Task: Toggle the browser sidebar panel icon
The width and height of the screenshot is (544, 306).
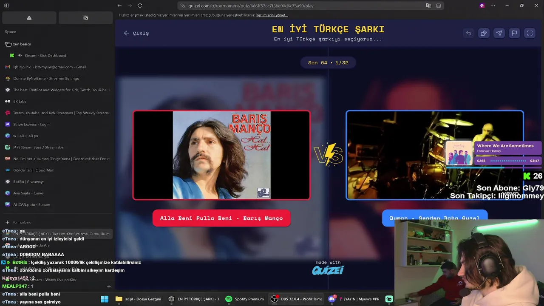Action: coord(7,6)
